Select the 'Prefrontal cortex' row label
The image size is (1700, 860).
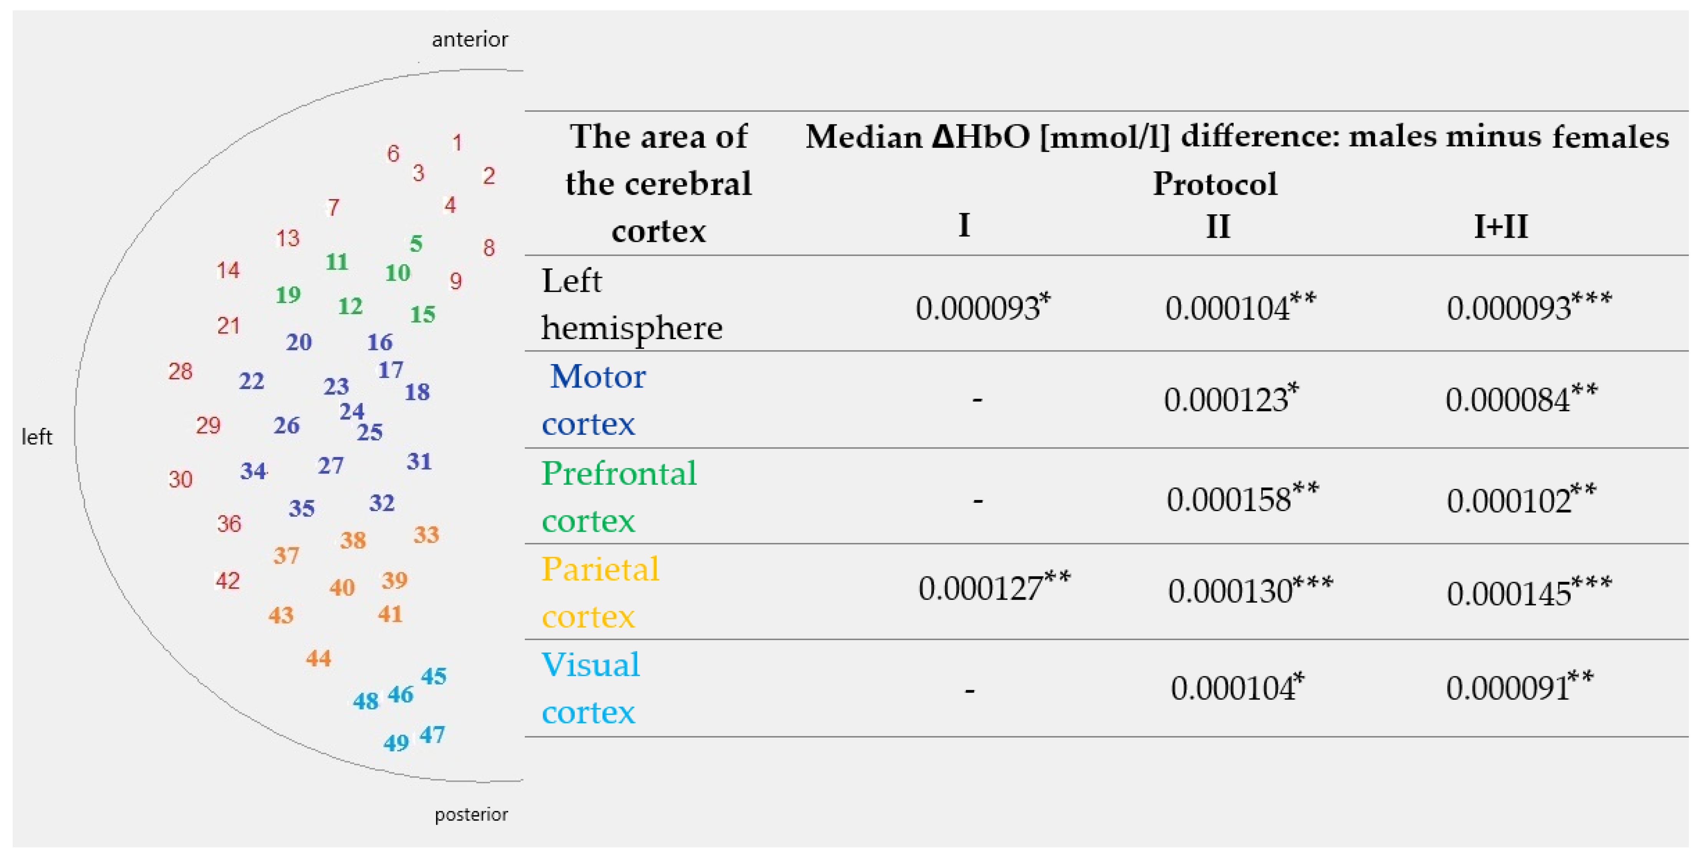click(619, 496)
